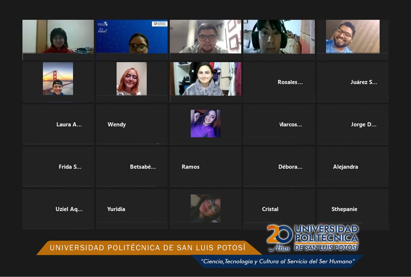Select the Wendy participant tile
The height and width of the screenshot is (277, 411).
click(132, 124)
